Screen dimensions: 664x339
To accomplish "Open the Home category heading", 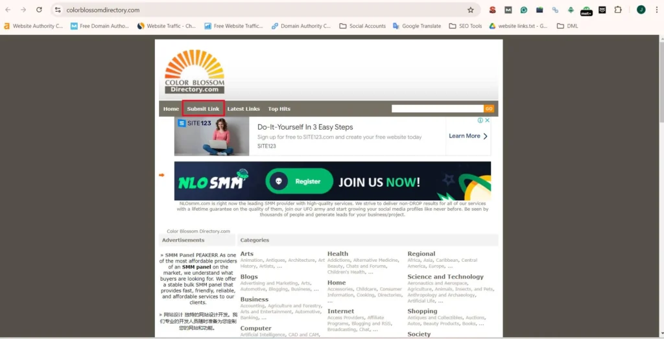I will point(337,283).
